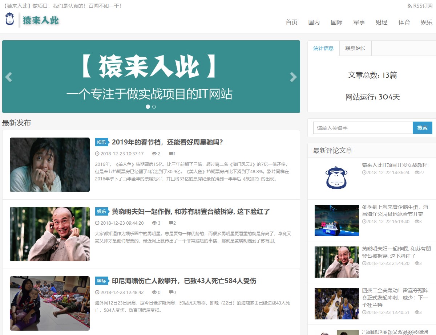The image size is (436, 335).
Task: Go to previous carousel slide arrow
Action: pos(8,77)
